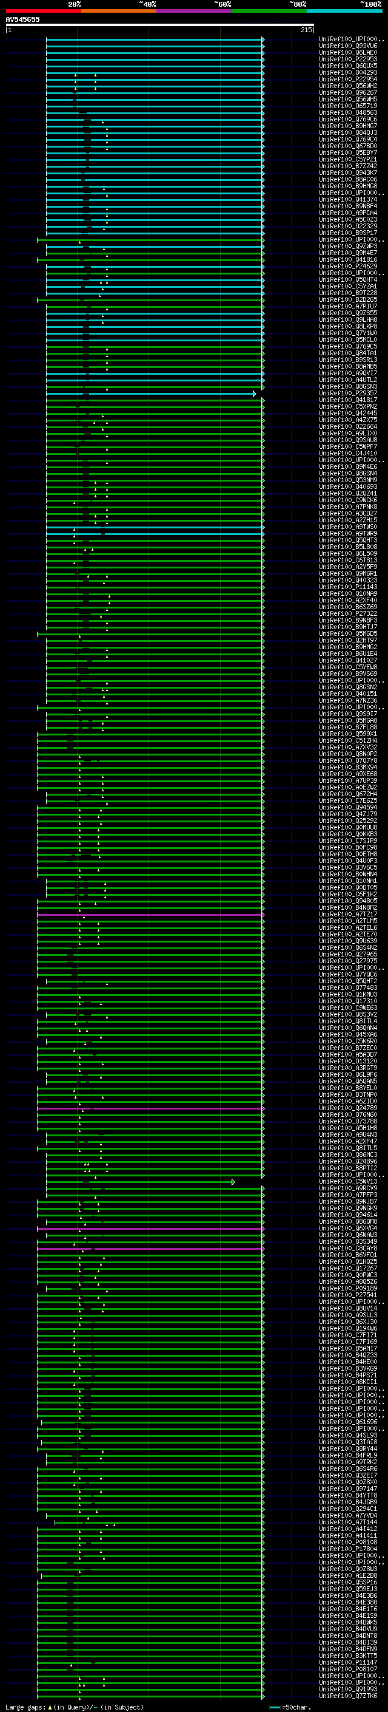
Task: Click the short green alignment bar for C5WV13
Action: [140, 1182]
